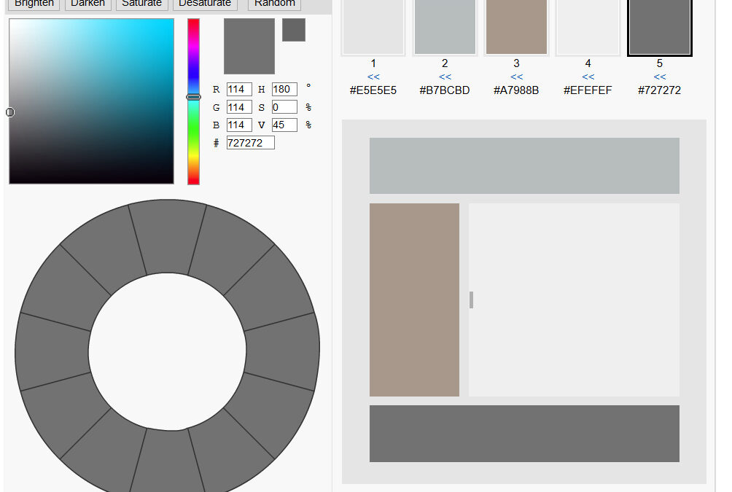732x492 pixels.
Task: Click inside the saturation-value gradient square
Action: point(91,101)
